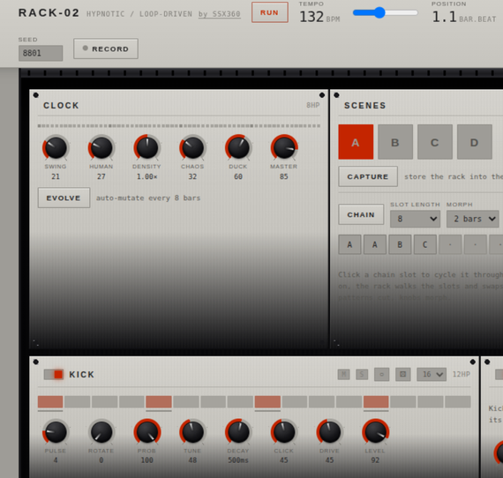Click the Kick LEVEL knob
This screenshot has width=503, height=478.
coord(375,432)
